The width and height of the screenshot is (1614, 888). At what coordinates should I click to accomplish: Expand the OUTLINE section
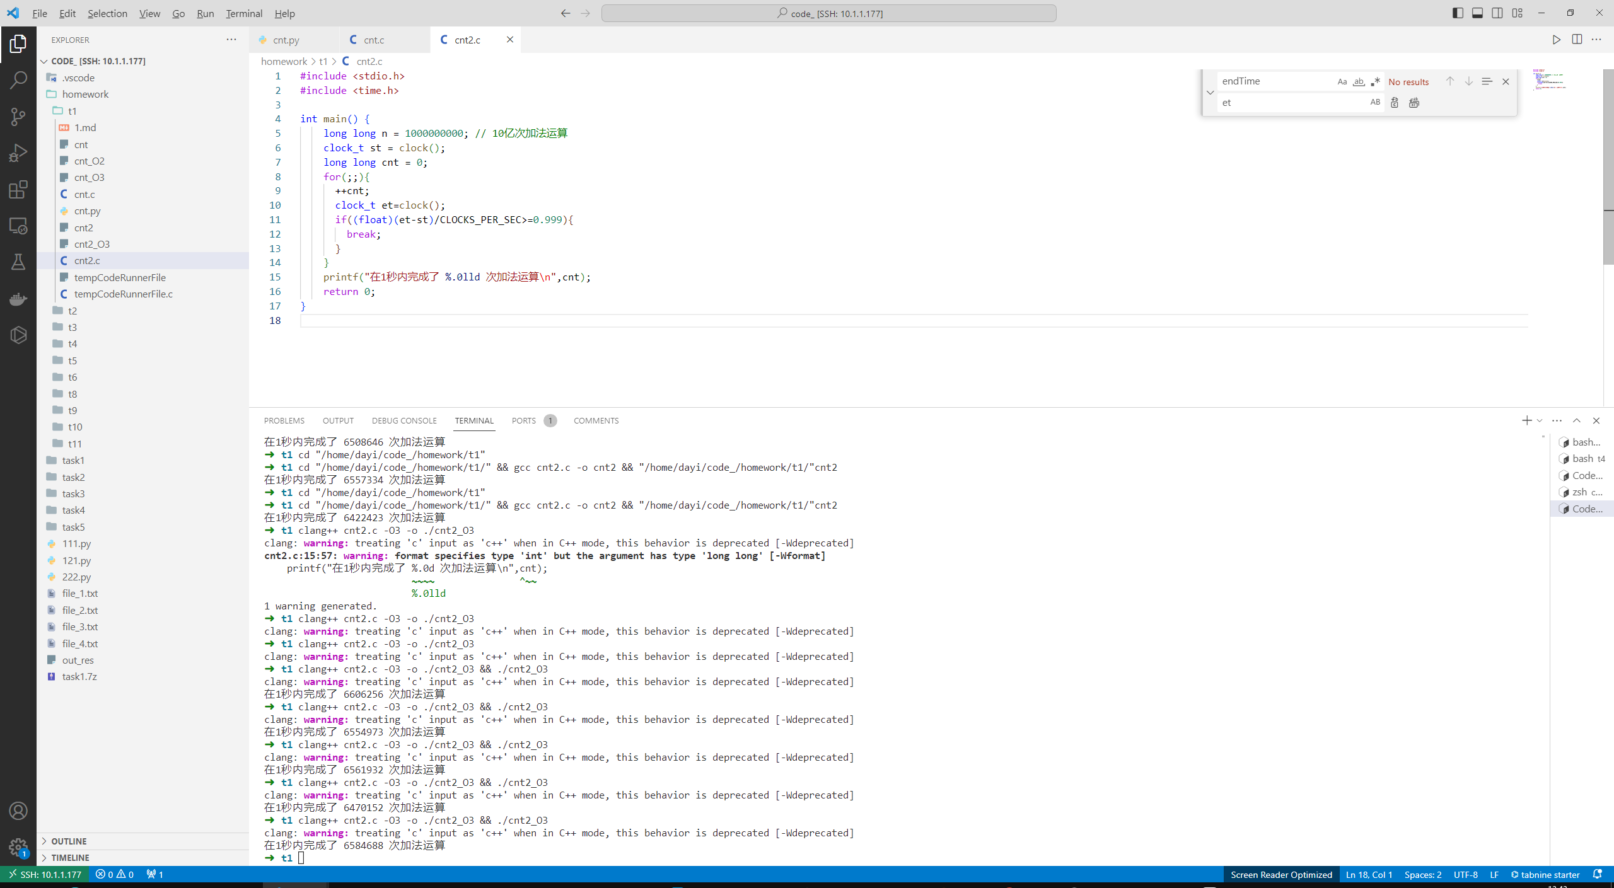tap(69, 841)
